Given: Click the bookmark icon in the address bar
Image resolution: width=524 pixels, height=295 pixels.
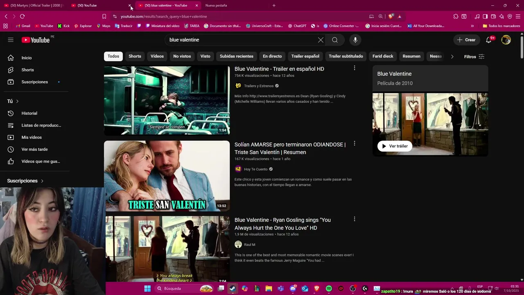Looking at the screenshot, I should pos(104,16).
